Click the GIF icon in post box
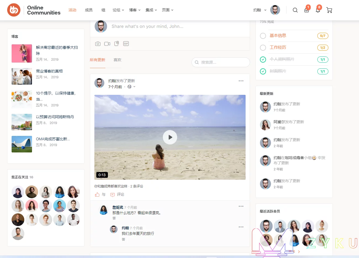Image resolution: width=359 pixels, height=258 pixels. [126, 44]
